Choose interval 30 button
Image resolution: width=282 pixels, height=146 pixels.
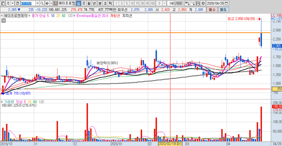pyautogui.click(x=143, y=3)
